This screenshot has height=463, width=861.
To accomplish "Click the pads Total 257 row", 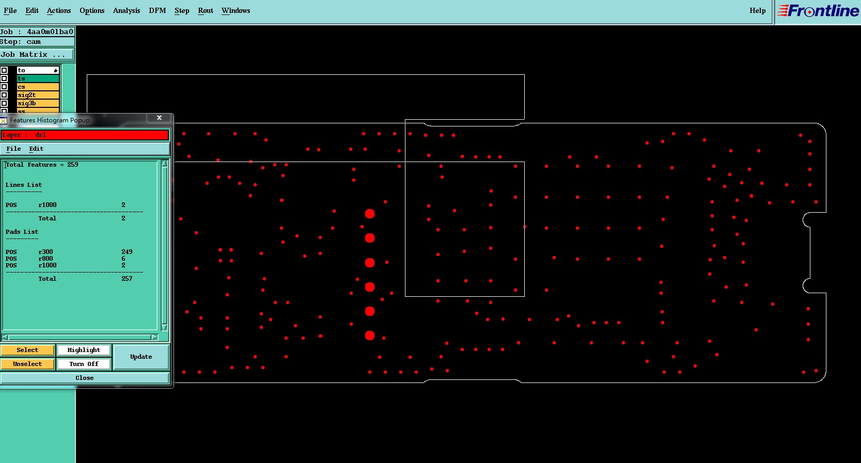I will (x=85, y=279).
